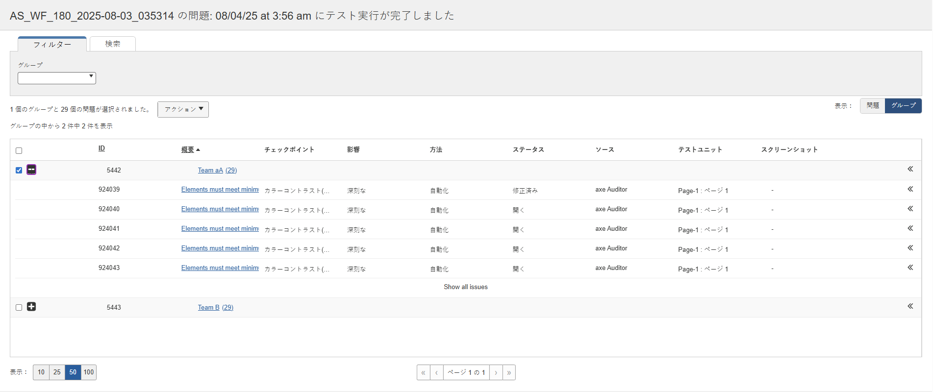Open the グループ filter dropdown
Screen dimensions: 933x392
click(57, 78)
